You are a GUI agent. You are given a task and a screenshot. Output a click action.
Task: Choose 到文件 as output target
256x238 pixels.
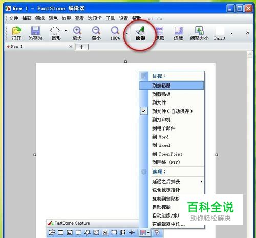click(x=172, y=102)
